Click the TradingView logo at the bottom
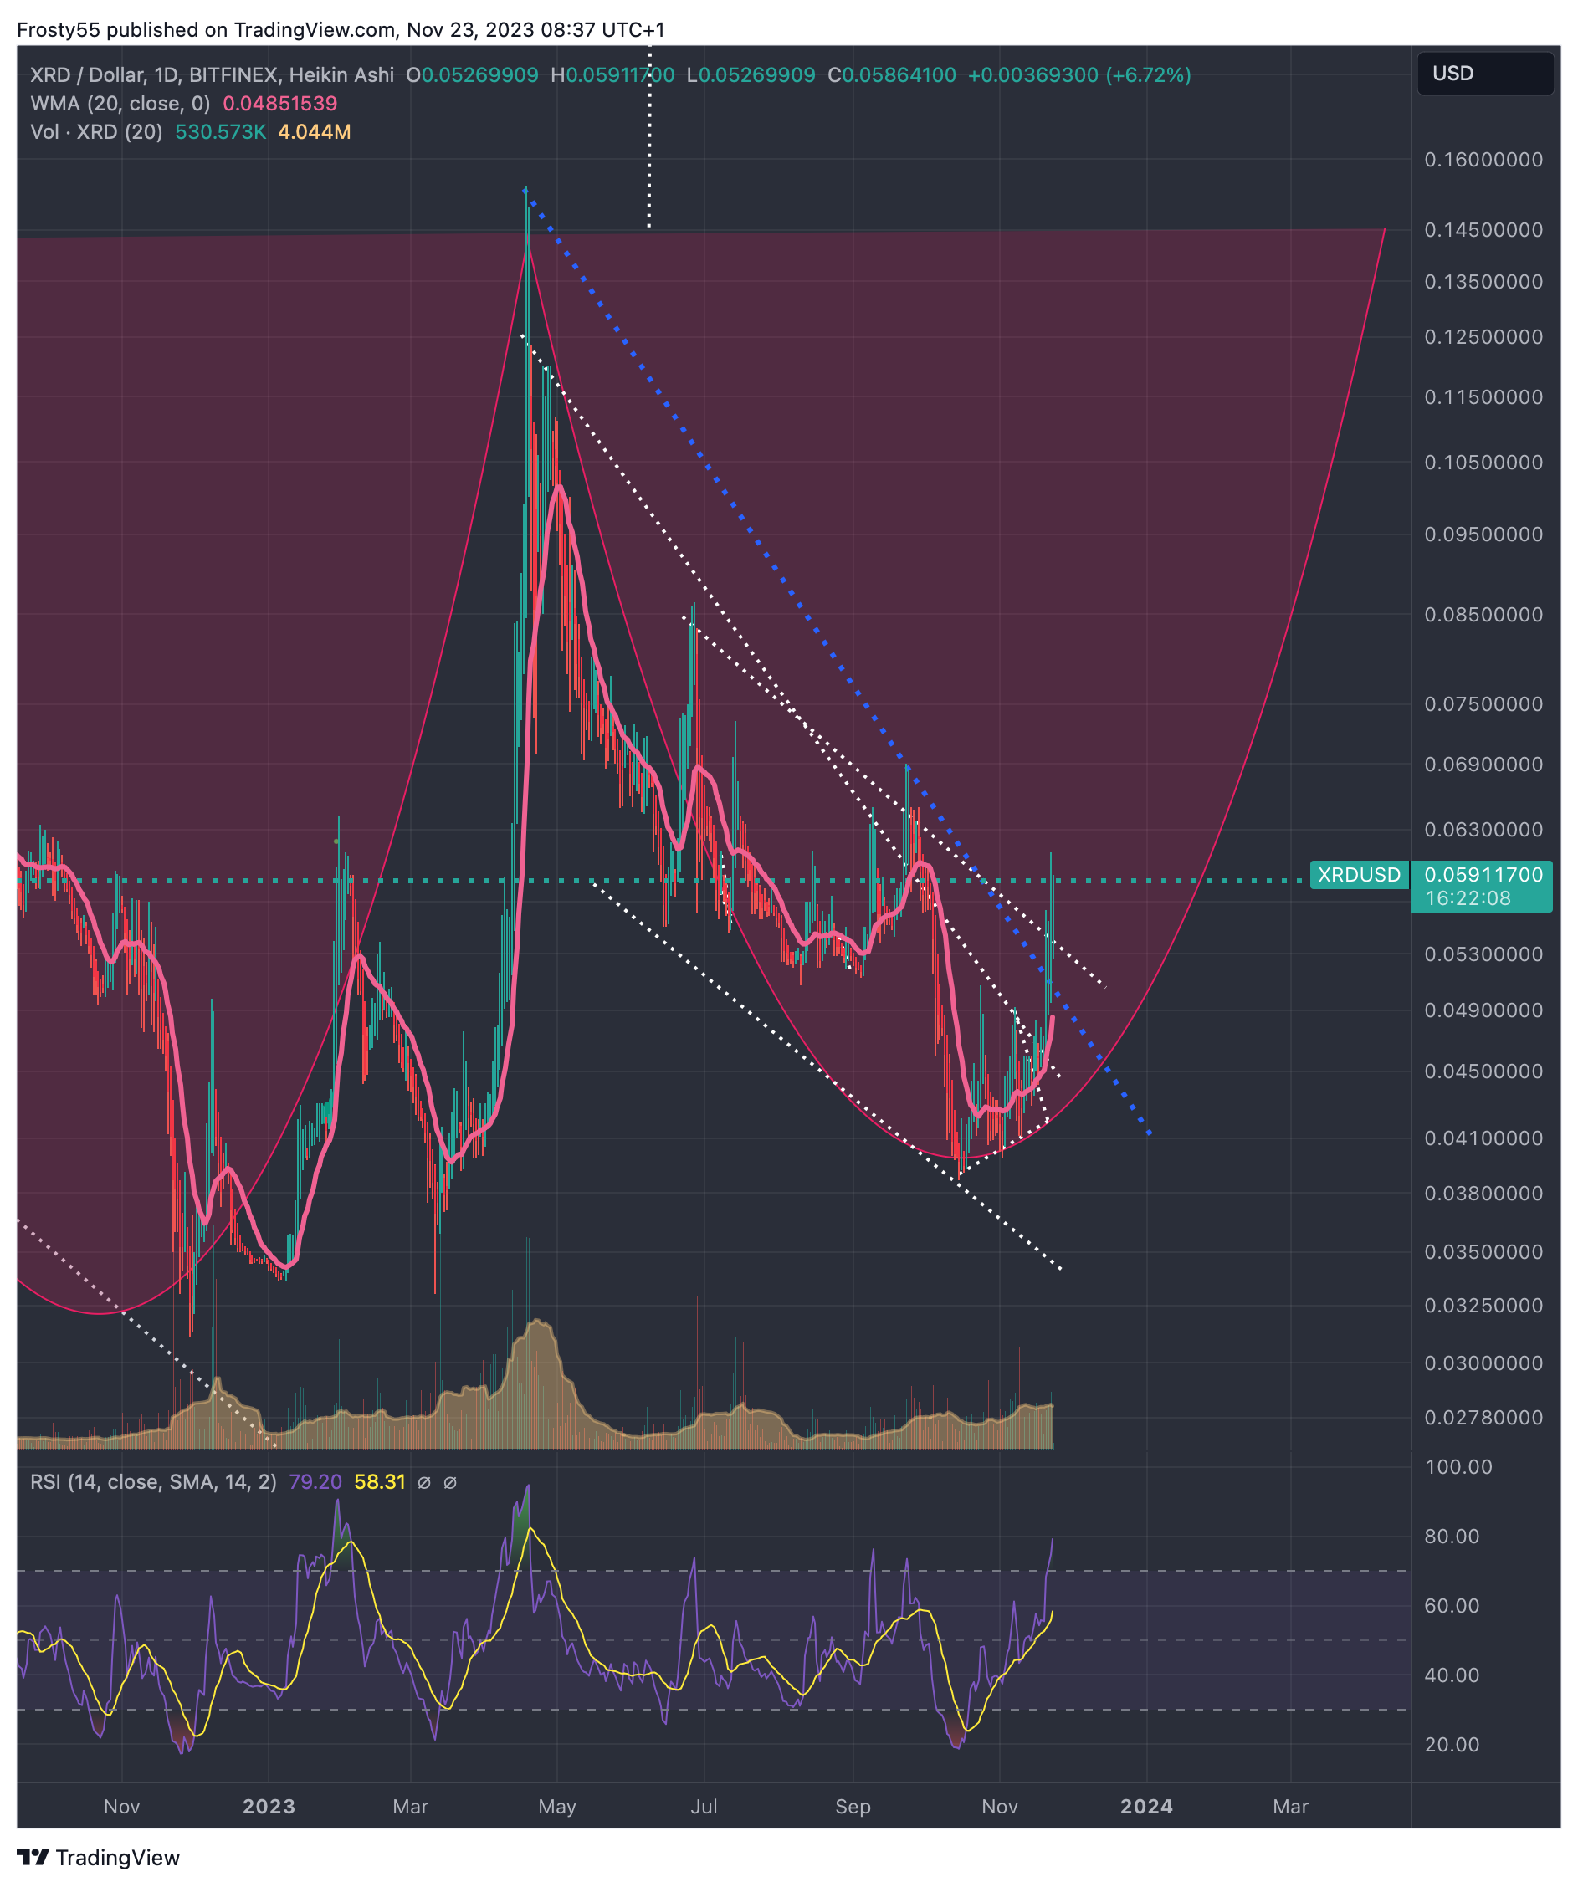Image resolution: width=1578 pixels, height=1887 pixels. [99, 1858]
